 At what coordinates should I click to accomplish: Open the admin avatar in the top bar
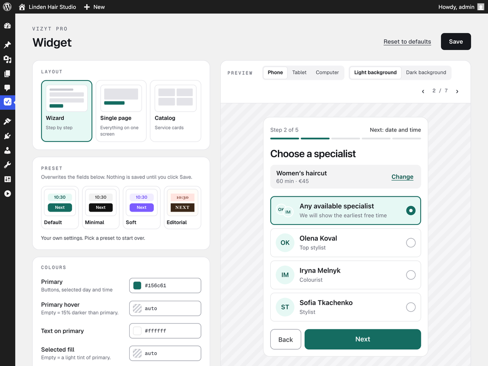pos(481,7)
